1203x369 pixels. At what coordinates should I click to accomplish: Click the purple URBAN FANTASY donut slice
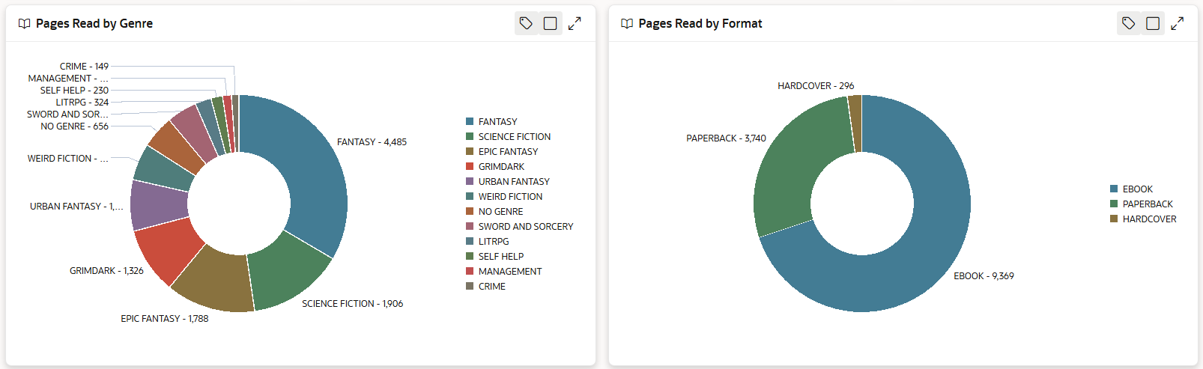(158, 204)
